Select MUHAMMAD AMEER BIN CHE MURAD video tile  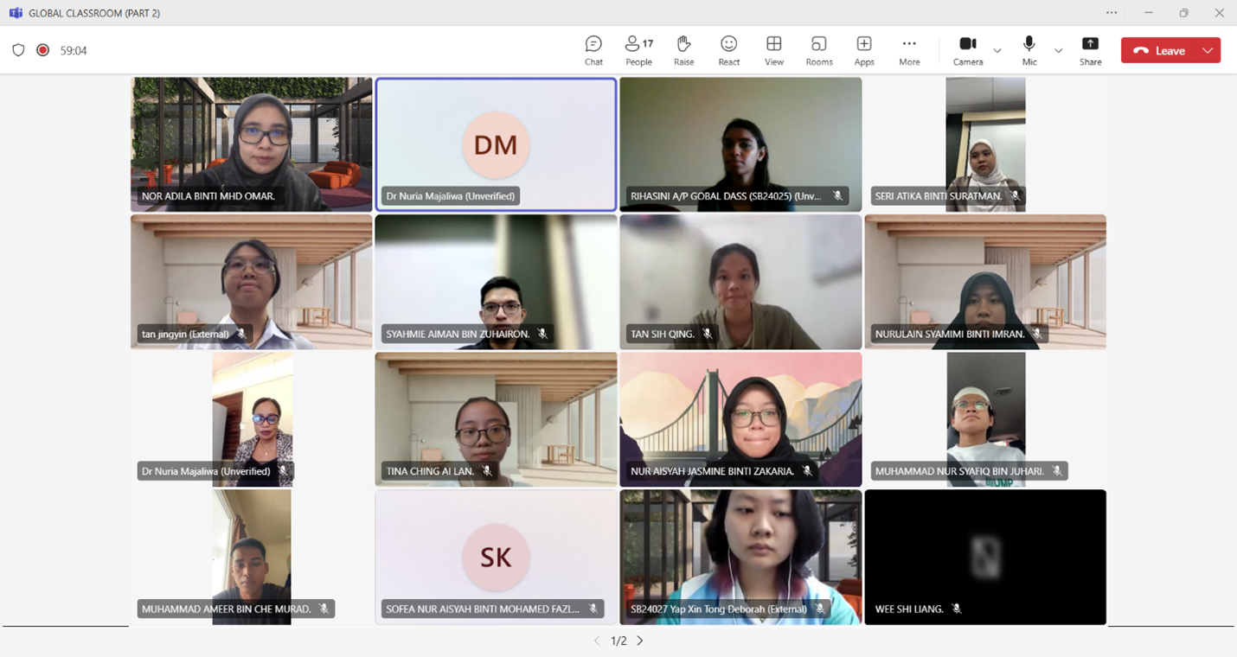click(252, 557)
